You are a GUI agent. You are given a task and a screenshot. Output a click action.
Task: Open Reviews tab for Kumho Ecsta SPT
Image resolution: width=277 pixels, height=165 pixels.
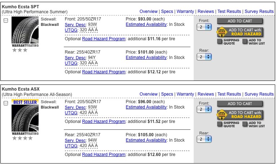(206, 12)
